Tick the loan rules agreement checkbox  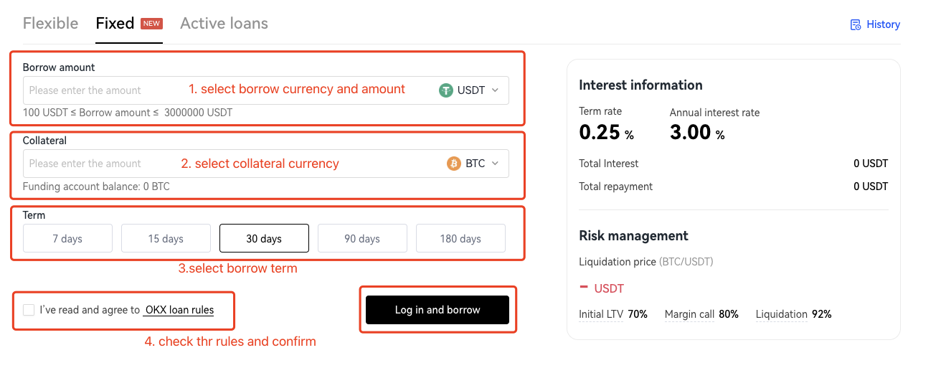29,310
